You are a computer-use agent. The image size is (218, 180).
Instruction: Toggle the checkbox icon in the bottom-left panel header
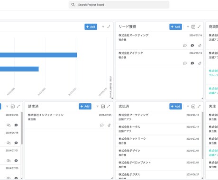point(13,107)
